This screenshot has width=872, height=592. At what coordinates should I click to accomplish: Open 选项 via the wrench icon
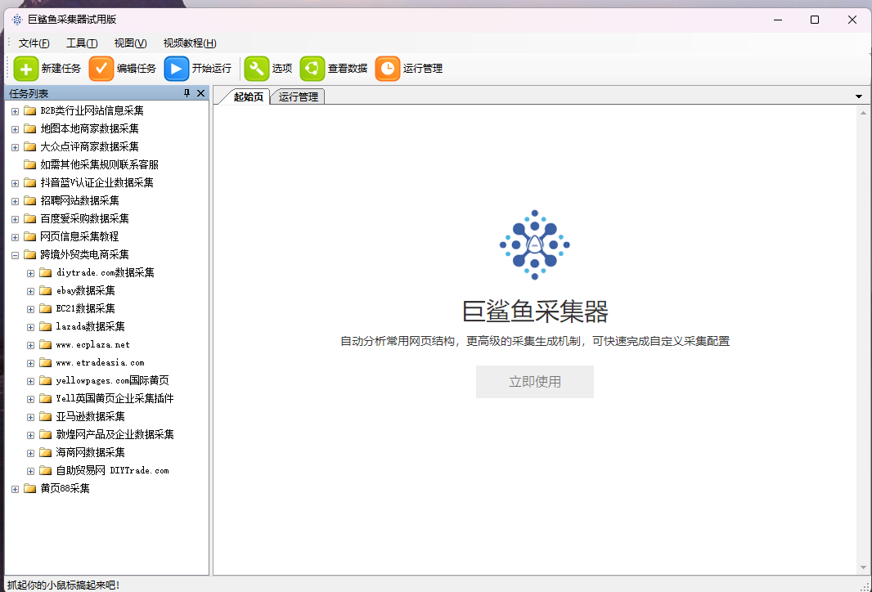point(256,69)
